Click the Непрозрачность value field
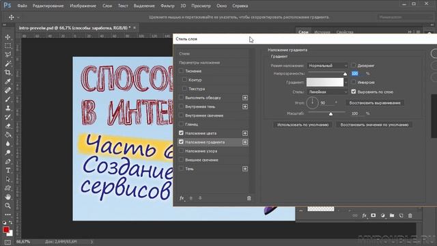The image size is (437, 246). pos(357,73)
